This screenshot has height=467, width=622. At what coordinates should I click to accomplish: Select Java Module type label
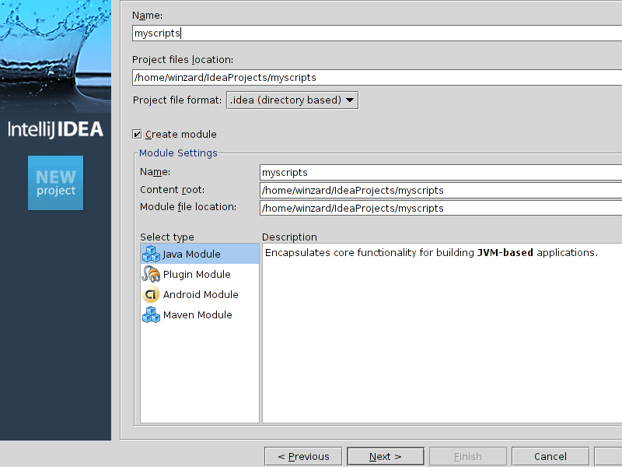[x=191, y=254]
